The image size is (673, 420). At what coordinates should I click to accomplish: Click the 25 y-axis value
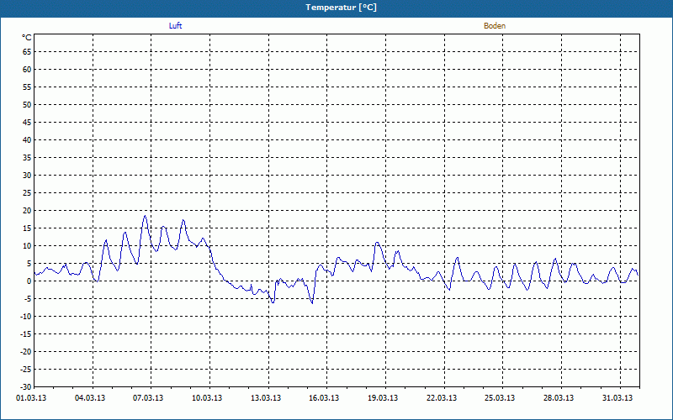pos(27,193)
